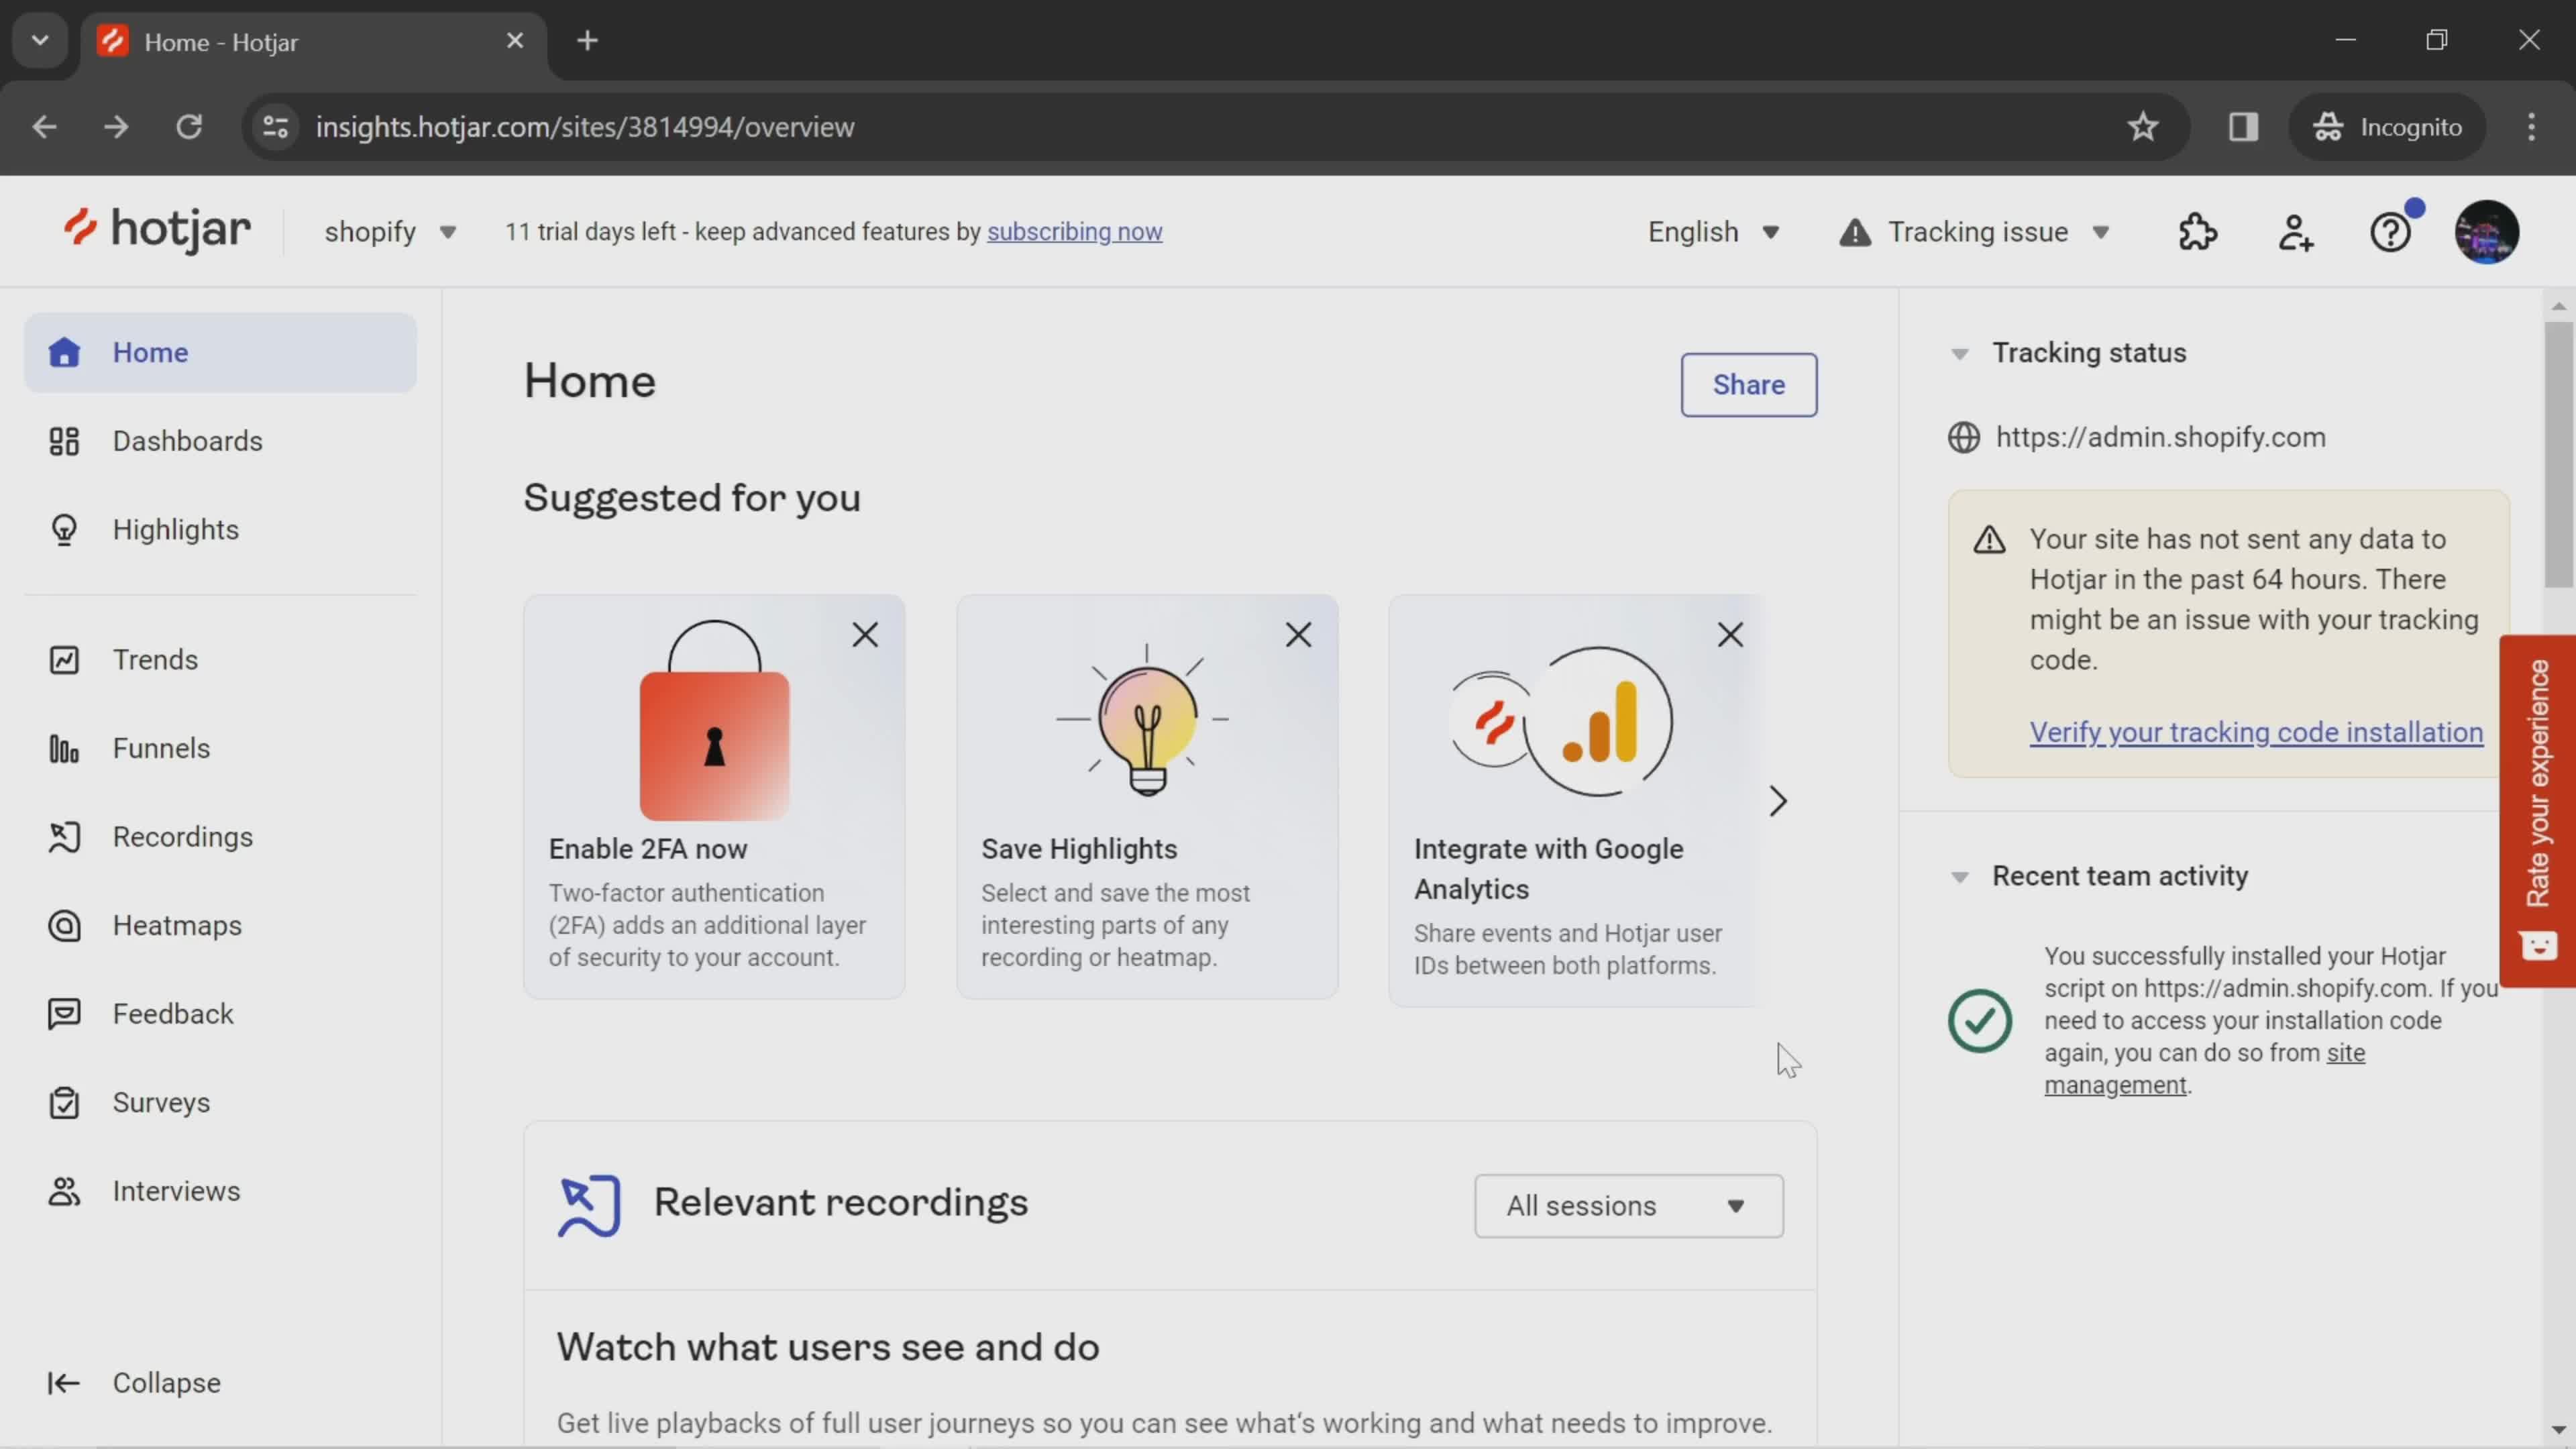Click the Dashboards sidebar icon
Screen dimensions: 2576x1449
click(62, 441)
